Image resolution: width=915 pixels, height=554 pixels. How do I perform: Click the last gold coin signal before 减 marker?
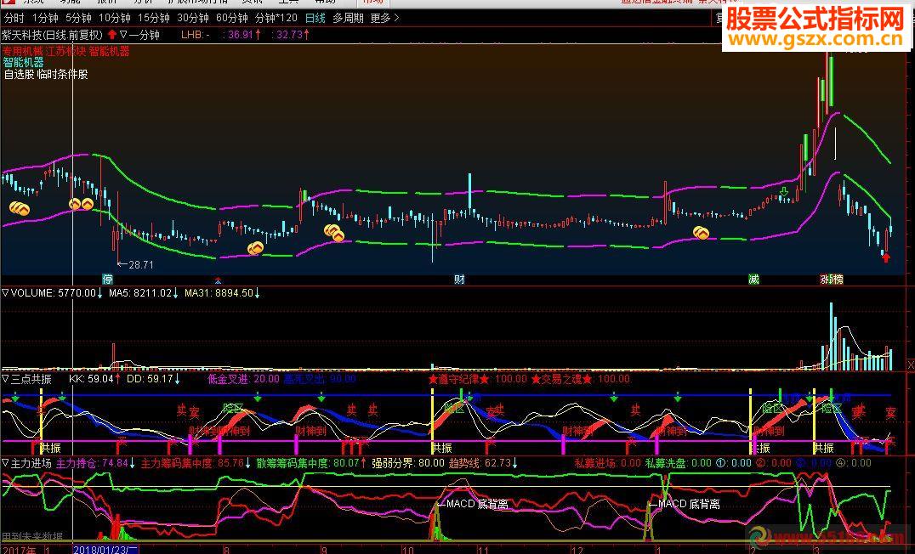tap(701, 234)
